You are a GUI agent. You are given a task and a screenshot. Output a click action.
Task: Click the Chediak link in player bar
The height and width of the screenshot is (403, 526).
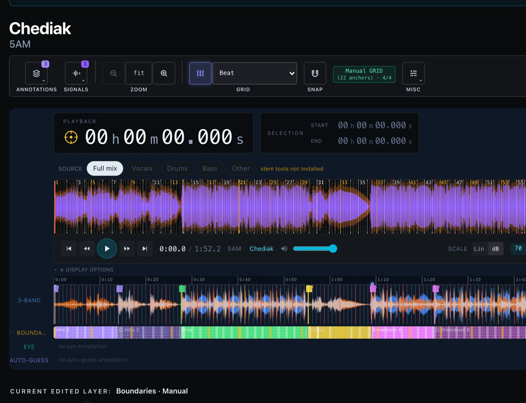(x=261, y=249)
